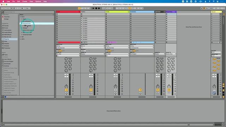Open the MIDI From dropdown on the GUIDE track
Viewport: 226px width, 127px height.
click(x=117, y=46)
